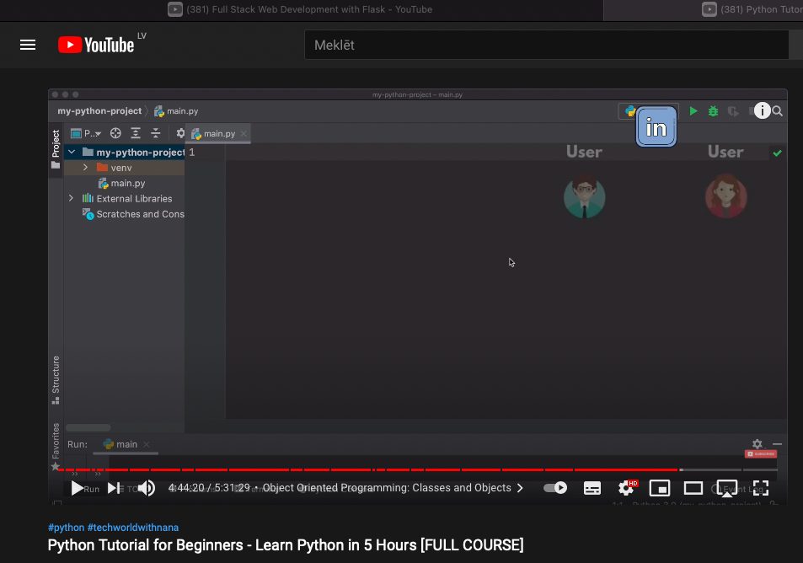
Task: Toggle the autoplay switch
Action: click(555, 488)
